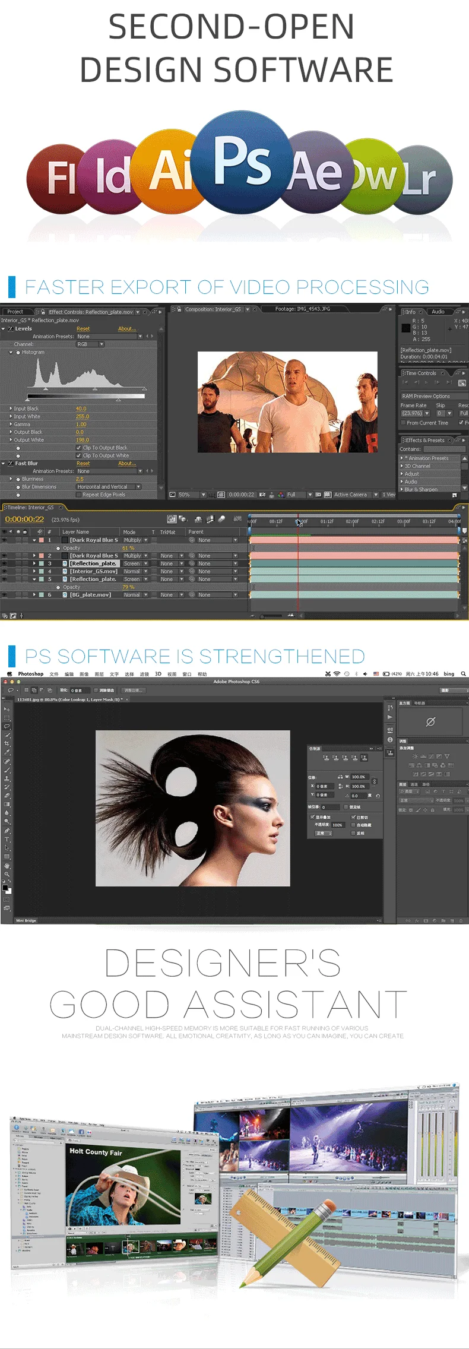
Task: Enable the Repeat Edge Pixels checkbox
Action: point(78,495)
